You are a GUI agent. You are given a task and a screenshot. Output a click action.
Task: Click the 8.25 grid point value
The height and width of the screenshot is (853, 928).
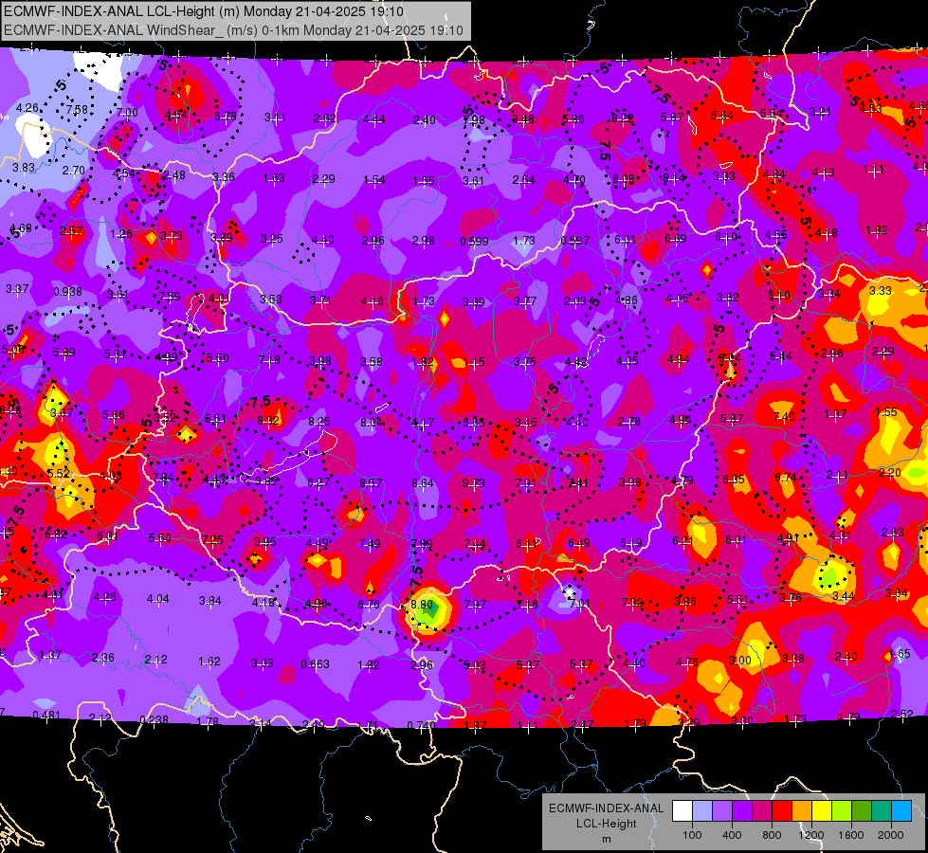[x=319, y=422]
